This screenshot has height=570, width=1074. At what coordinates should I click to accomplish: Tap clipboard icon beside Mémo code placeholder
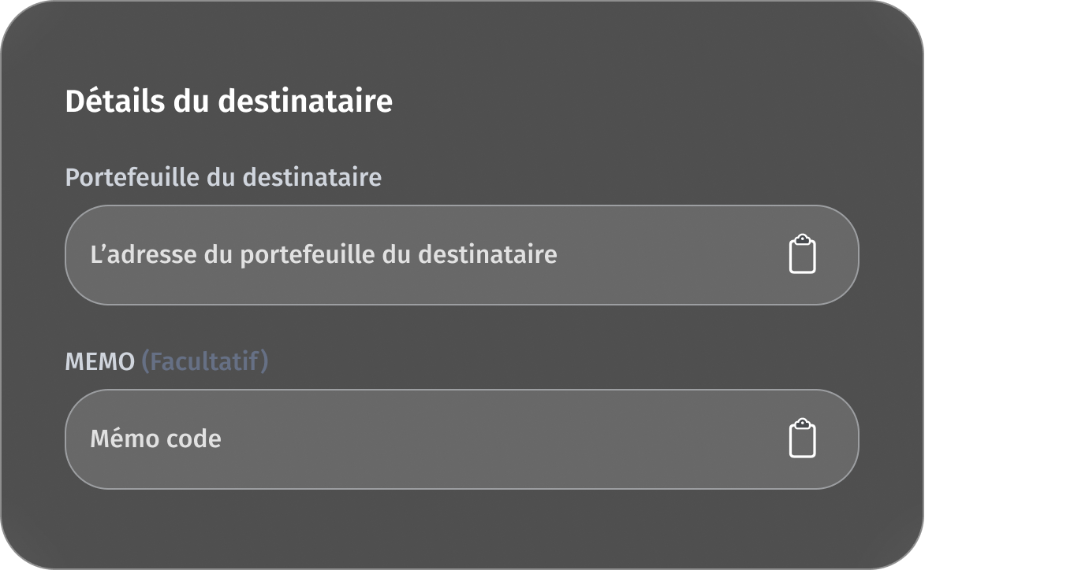click(x=802, y=439)
